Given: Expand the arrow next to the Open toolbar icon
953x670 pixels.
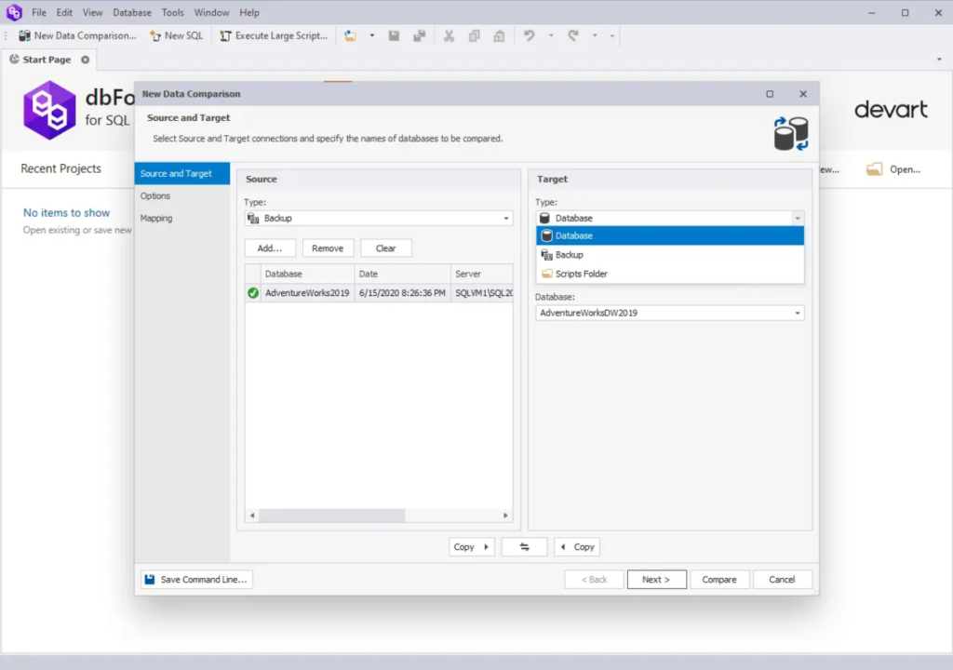Looking at the screenshot, I should [374, 35].
